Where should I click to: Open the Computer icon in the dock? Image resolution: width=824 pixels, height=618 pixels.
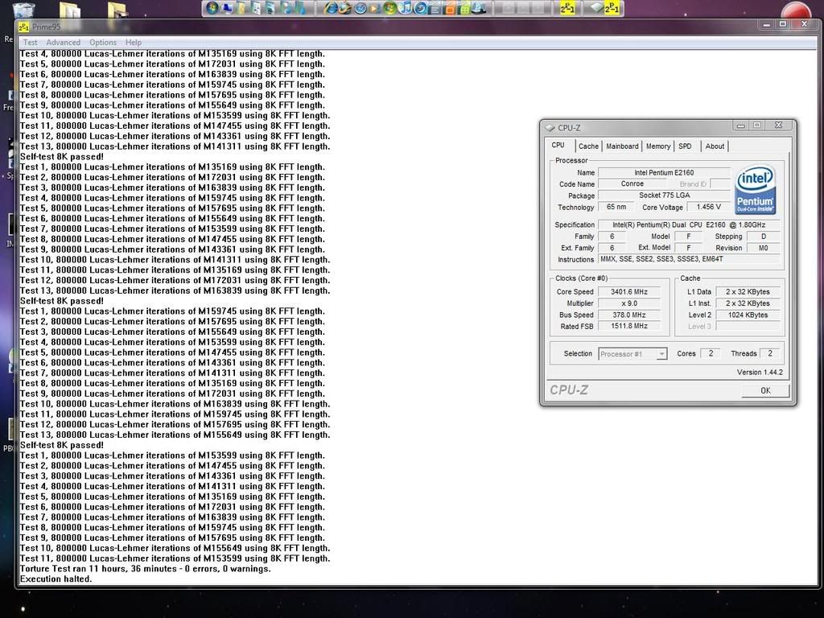227,8
